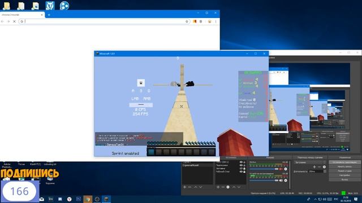This screenshot has width=362, height=203.
Task: Open Settings from OBS controls
Action: pyautogui.click(x=344, y=175)
